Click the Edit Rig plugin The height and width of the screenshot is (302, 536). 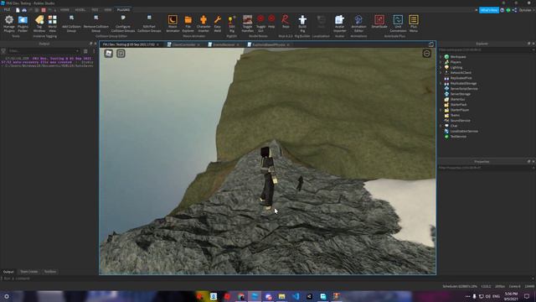pyautogui.click(x=232, y=23)
